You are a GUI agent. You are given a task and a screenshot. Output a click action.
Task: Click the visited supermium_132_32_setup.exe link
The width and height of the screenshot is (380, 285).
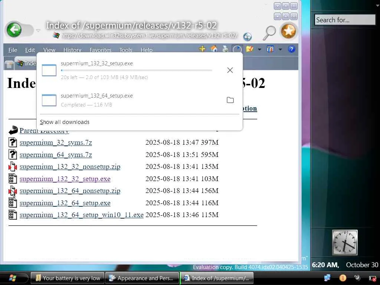click(x=65, y=179)
